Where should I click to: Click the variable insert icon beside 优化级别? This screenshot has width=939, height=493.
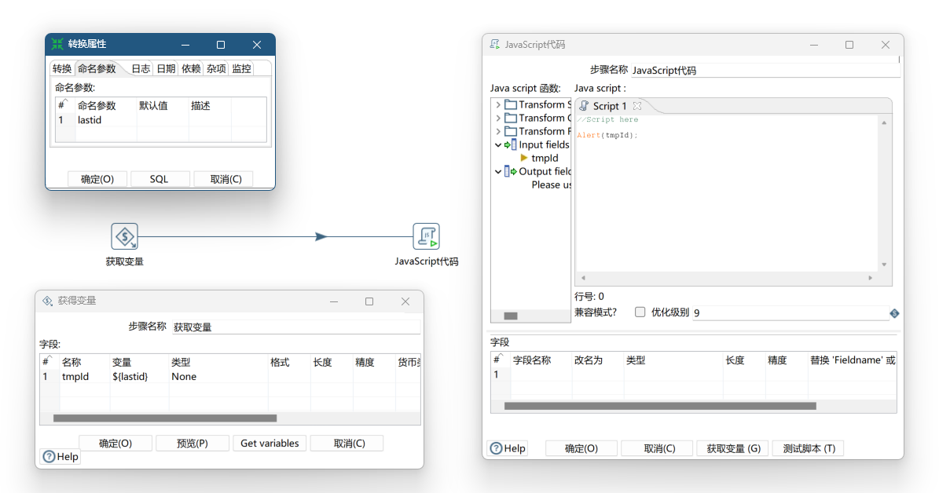click(894, 313)
